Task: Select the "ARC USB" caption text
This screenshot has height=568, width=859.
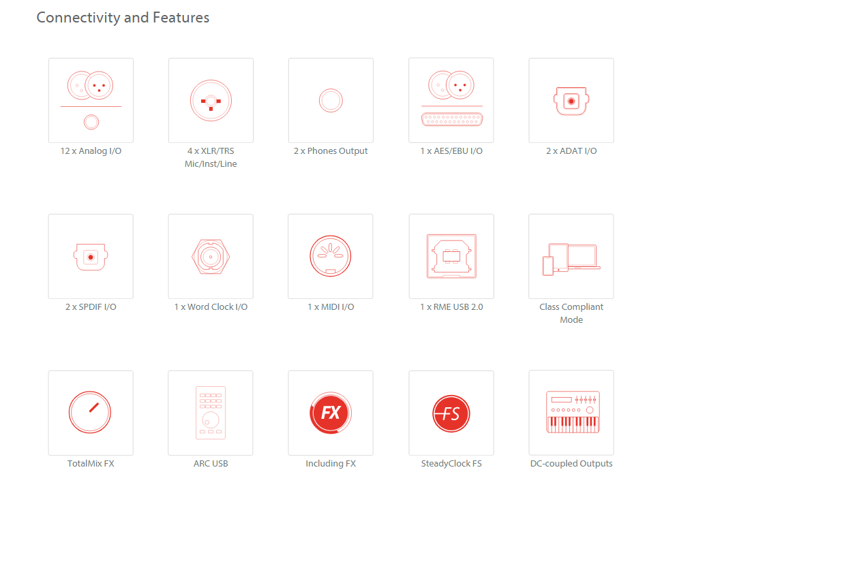Action: (211, 464)
